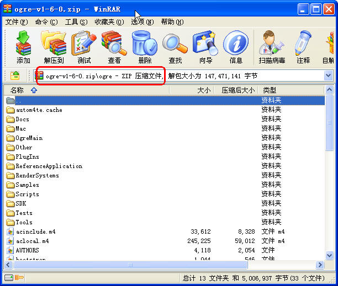Image resolution: width=338 pixels, height=286 pixels.
Task: Select the autom4te.cache folder icon
Action: pyautogui.click(x=10, y=110)
